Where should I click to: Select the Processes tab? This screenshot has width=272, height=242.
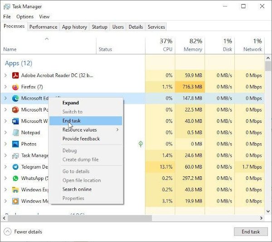click(x=14, y=26)
